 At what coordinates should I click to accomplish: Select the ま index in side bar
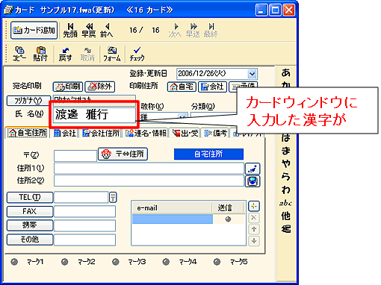pyautogui.click(x=285, y=151)
